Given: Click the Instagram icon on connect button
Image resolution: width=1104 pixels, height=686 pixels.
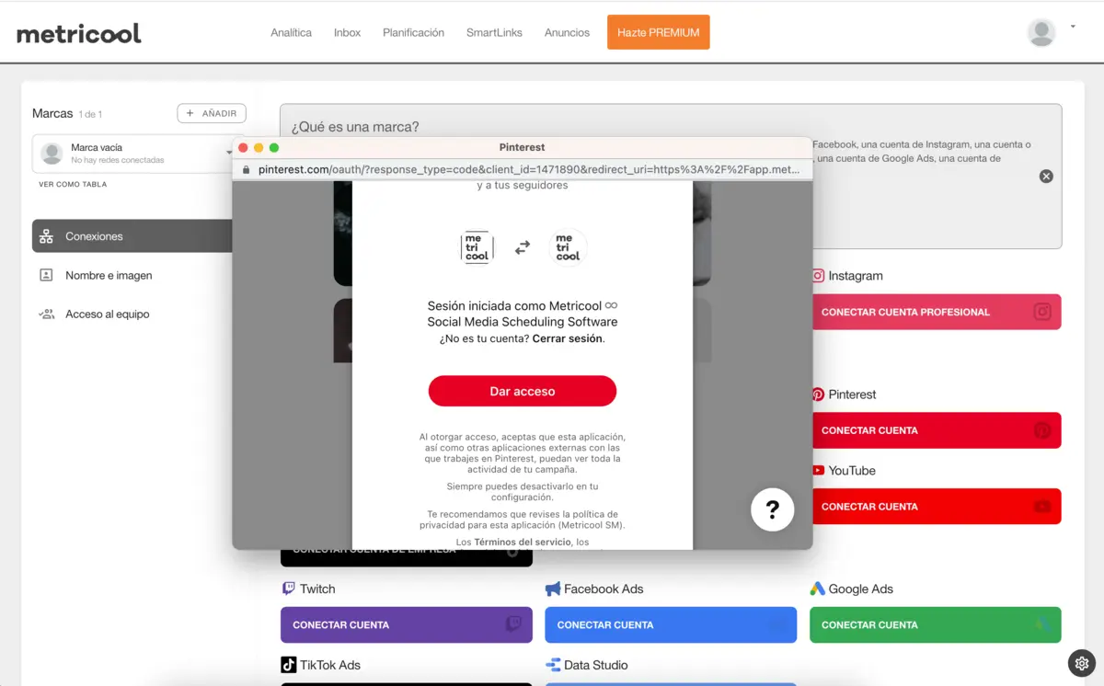Looking at the screenshot, I should click(x=1041, y=312).
